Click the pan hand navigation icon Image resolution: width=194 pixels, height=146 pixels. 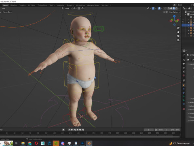[178, 32]
